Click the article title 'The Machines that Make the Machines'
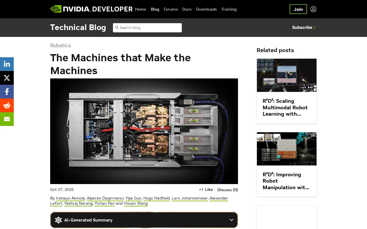 point(120,64)
